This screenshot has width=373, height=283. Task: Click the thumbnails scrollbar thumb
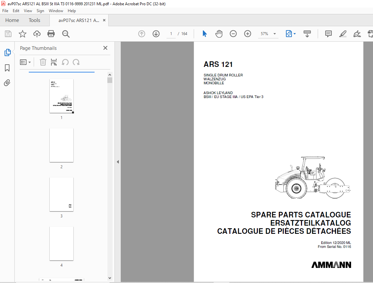(110, 80)
